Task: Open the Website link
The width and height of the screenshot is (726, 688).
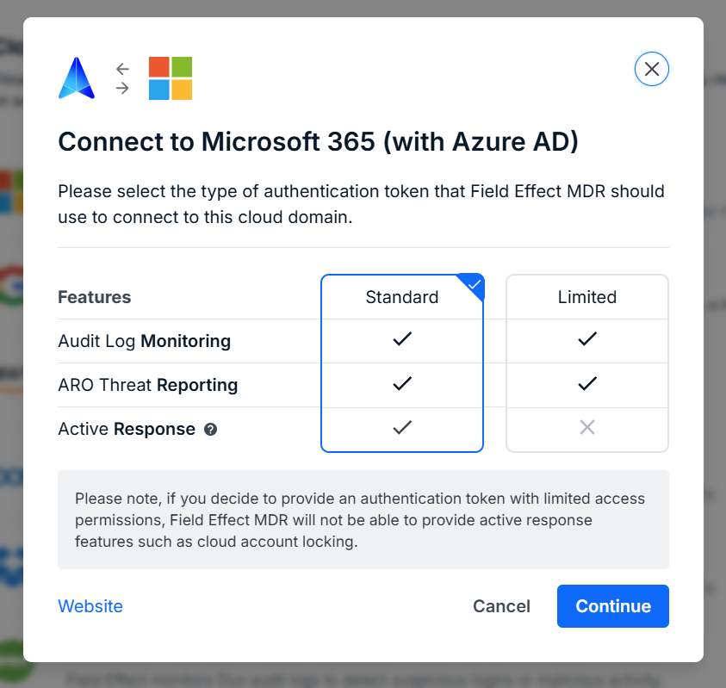Action: 90,606
